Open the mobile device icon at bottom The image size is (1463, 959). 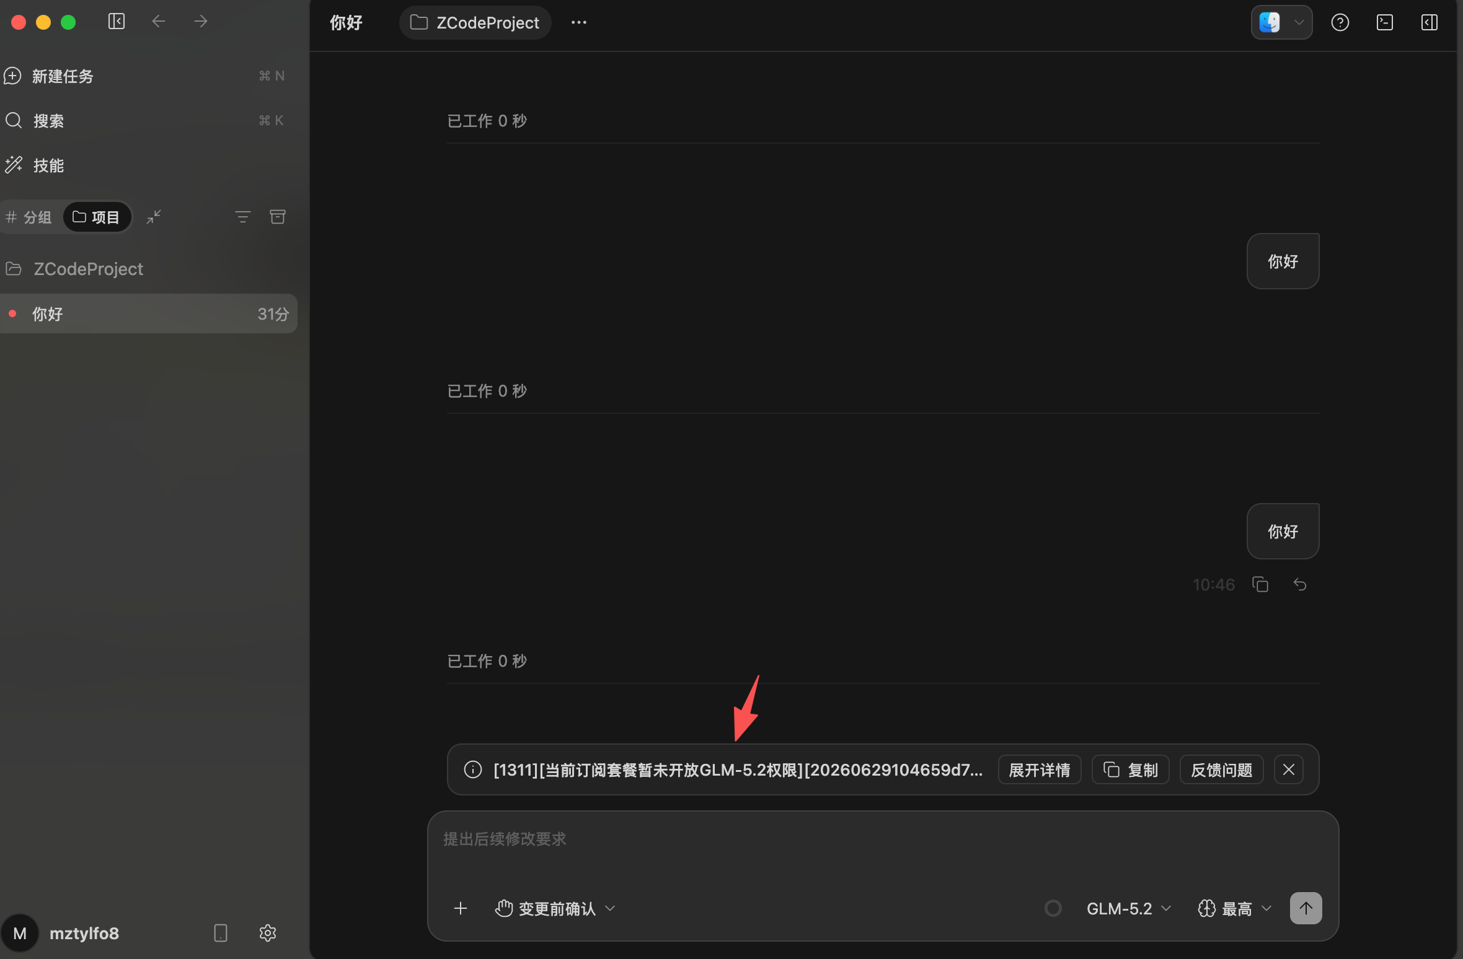tap(221, 933)
